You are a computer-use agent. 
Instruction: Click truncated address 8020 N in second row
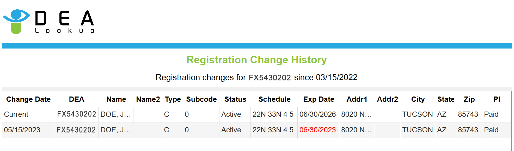[356, 130]
